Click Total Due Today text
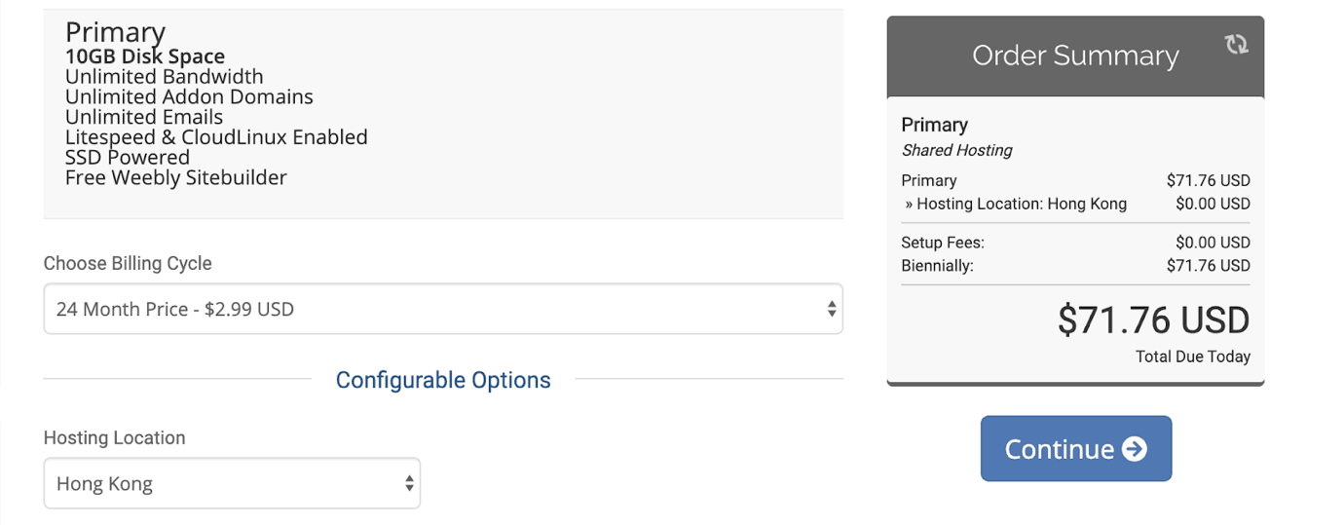The width and height of the screenshot is (1344, 525). pos(1193,356)
